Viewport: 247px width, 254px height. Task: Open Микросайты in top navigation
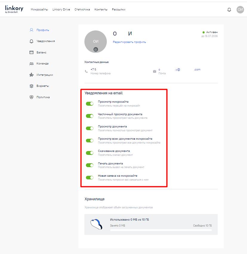(39, 10)
